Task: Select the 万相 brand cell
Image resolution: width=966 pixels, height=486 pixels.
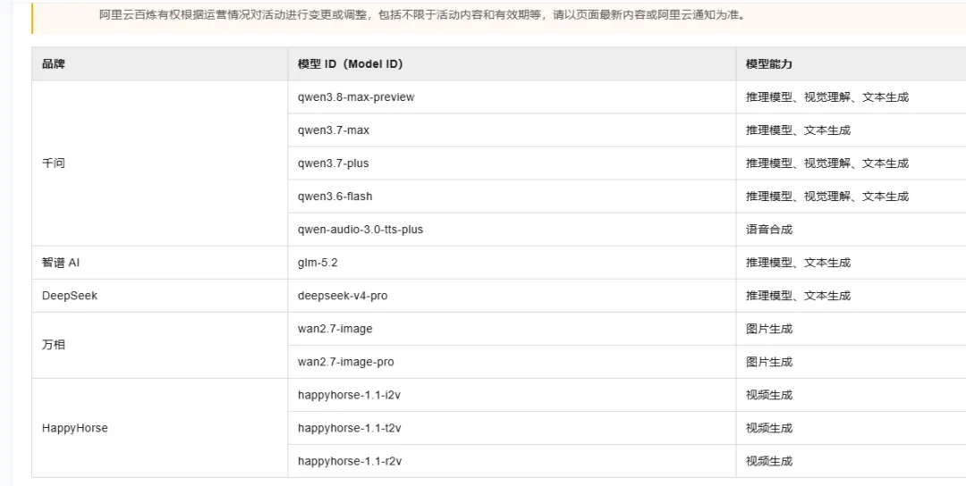Action: (x=159, y=345)
